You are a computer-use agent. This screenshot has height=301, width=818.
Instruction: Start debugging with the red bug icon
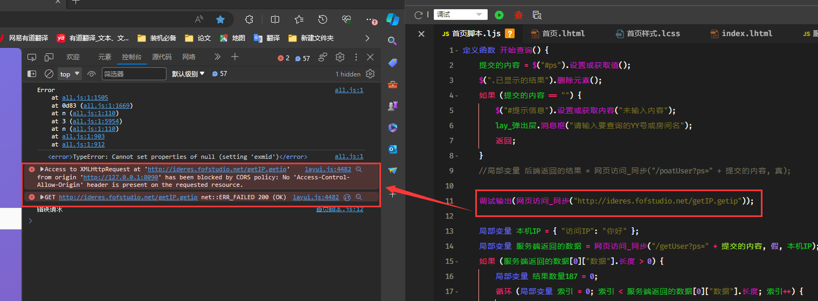click(518, 15)
